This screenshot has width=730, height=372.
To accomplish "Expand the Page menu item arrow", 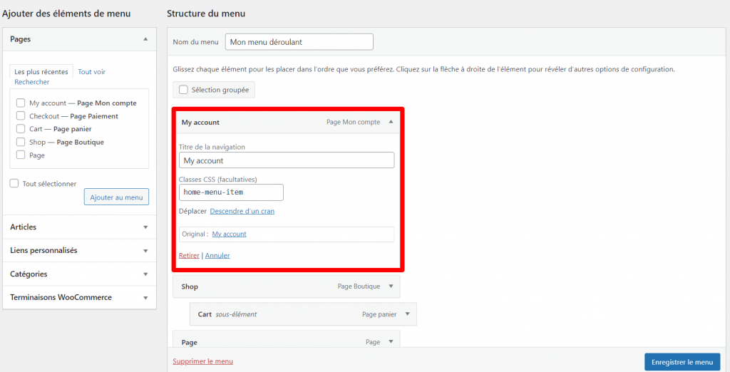I will coord(391,342).
